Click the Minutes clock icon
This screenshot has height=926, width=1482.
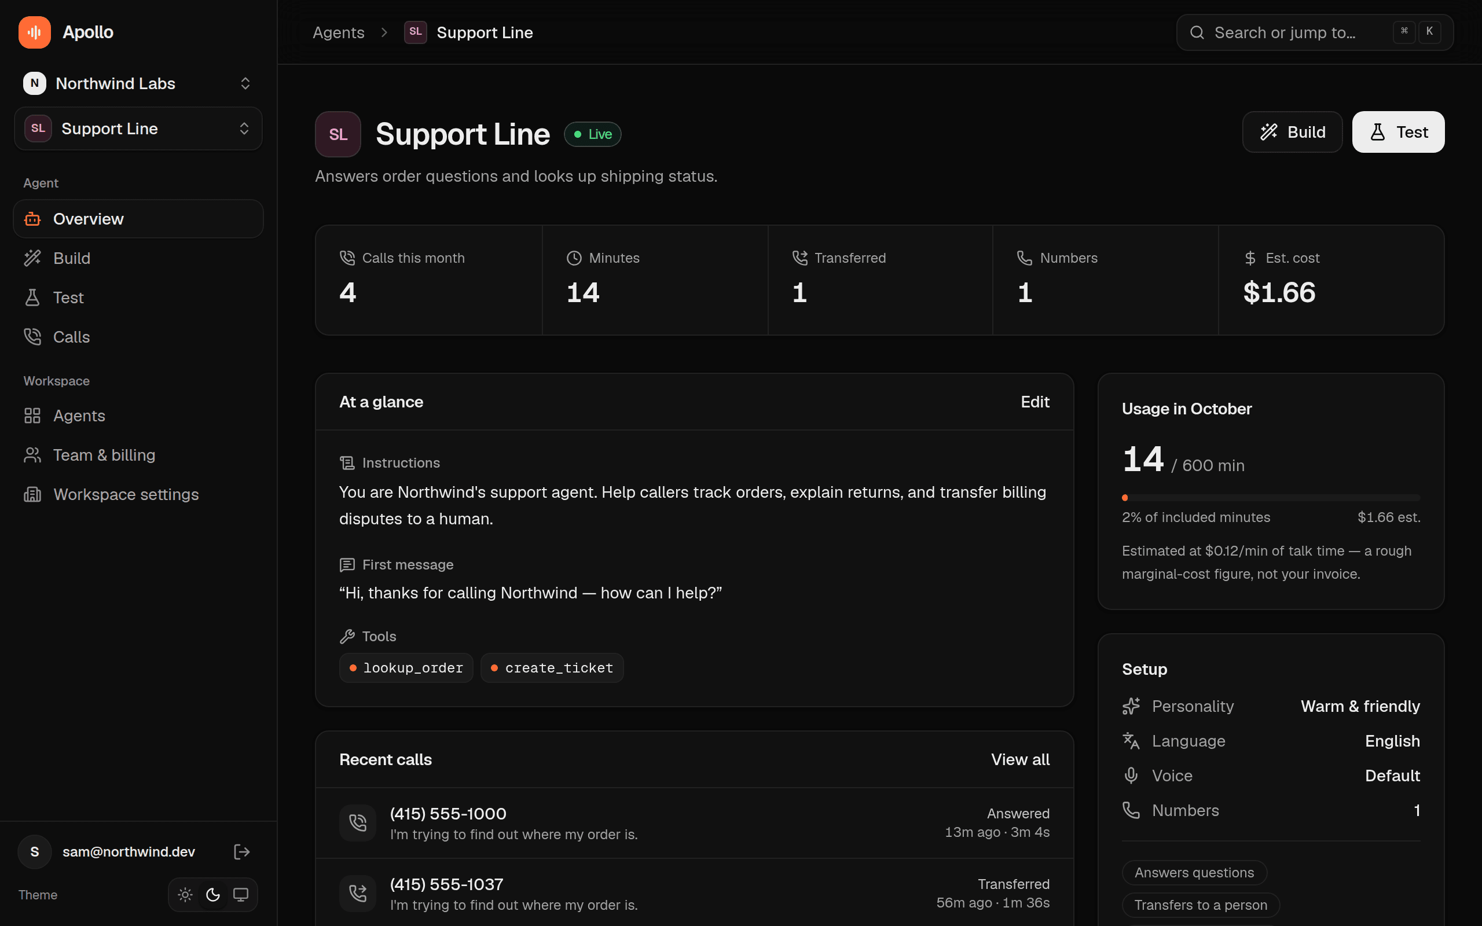tap(574, 258)
